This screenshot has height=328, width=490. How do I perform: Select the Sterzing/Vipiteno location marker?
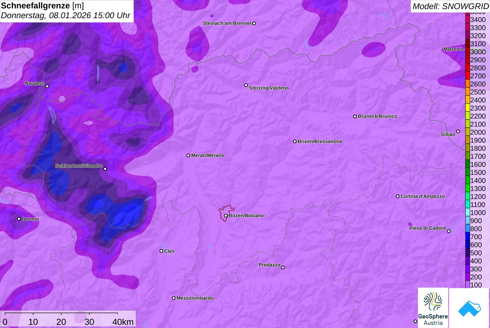click(246, 85)
